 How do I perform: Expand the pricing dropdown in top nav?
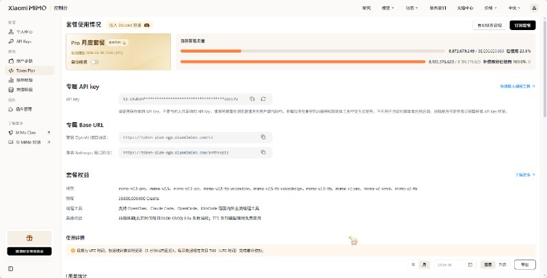[490, 8]
